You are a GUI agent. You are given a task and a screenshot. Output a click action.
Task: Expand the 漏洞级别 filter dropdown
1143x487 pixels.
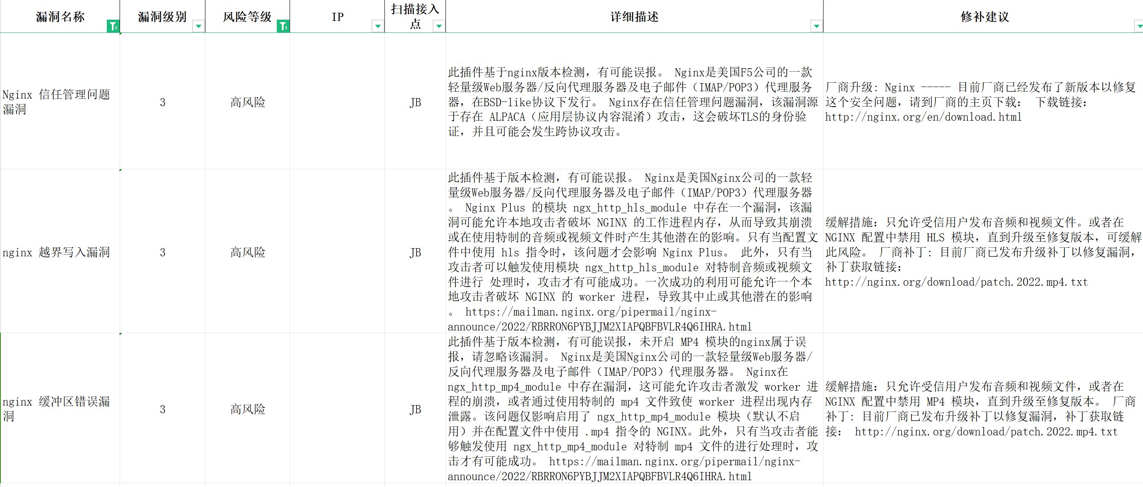[x=198, y=26]
